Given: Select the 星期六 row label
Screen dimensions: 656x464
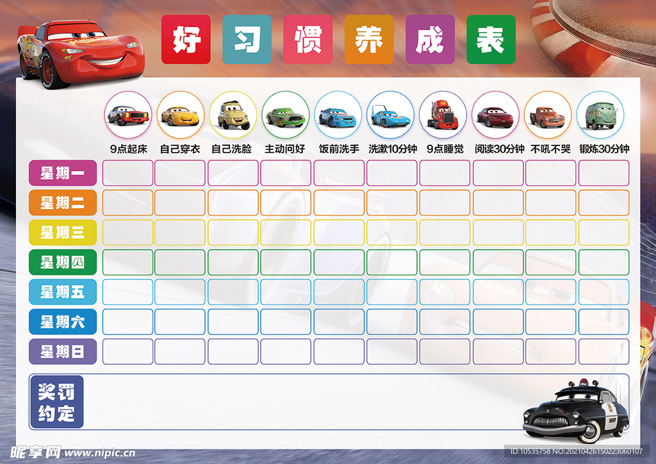Looking at the screenshot, I should click(x=63, y=322).
